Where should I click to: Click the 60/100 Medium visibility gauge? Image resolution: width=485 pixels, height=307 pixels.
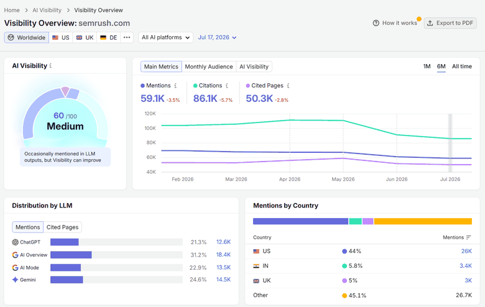tap(65, 117)
